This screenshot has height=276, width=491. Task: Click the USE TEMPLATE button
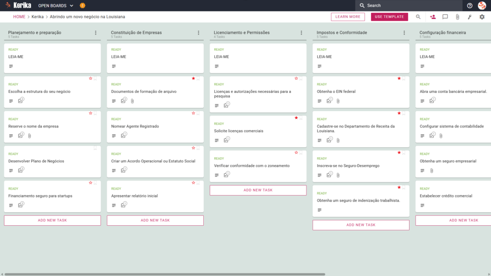coord(389,17)
